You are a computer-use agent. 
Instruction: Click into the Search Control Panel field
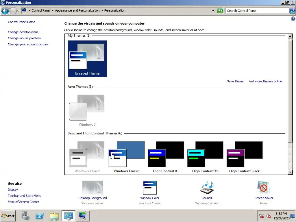coord(257,11)
